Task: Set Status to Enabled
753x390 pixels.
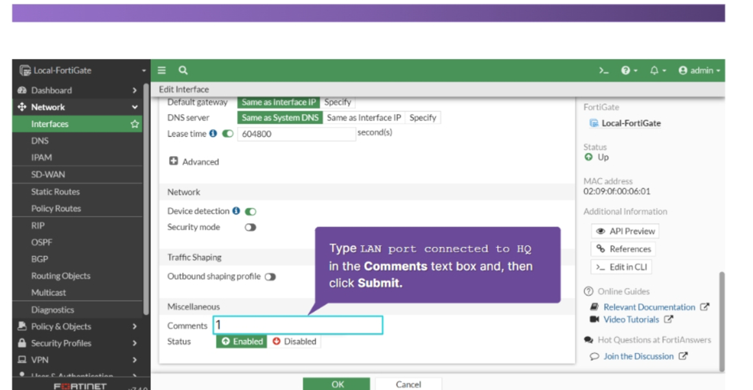Action: (x=242, y=341)
